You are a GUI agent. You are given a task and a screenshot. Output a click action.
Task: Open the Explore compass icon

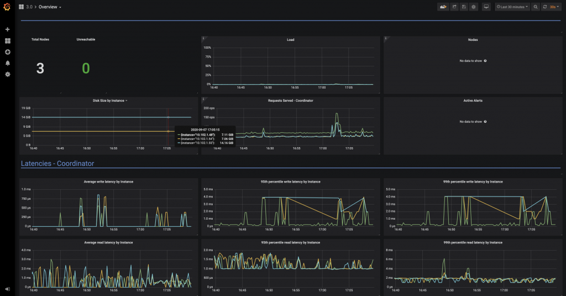click(x=7, y=52)
